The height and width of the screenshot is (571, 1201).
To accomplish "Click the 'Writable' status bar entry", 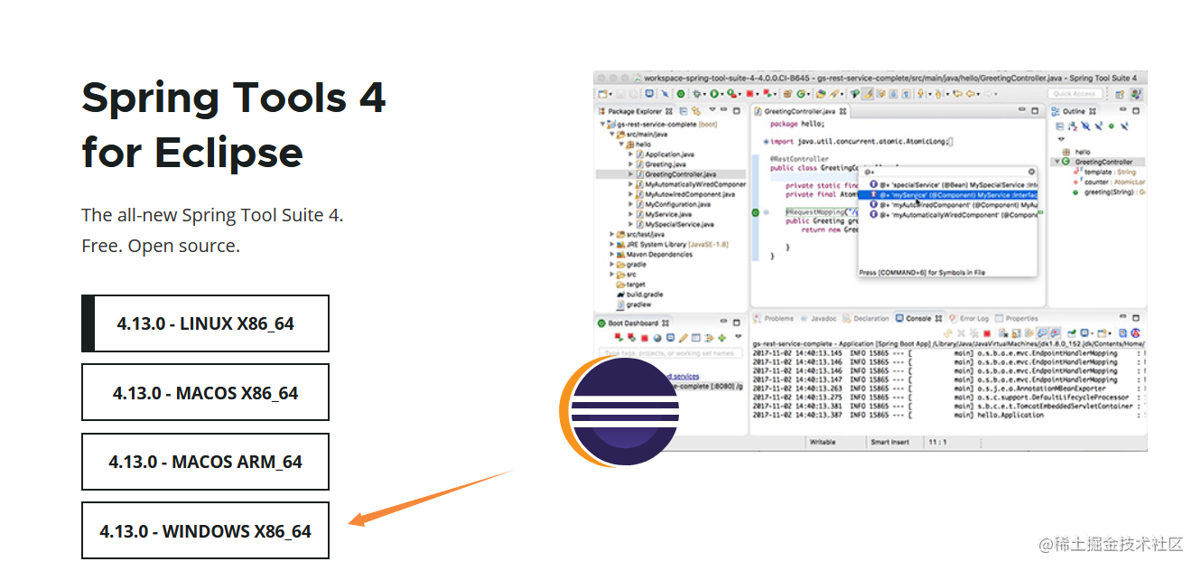I will 824,443.
